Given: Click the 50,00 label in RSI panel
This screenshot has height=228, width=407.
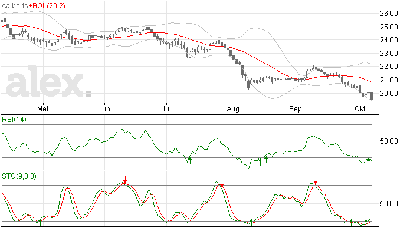Looking at the screenshot, I should coord(389,141).
